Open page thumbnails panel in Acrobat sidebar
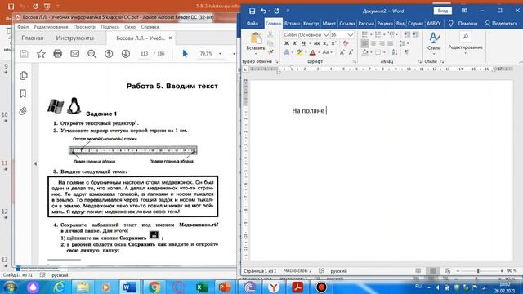Screen dimensions: 523x294 24,76
